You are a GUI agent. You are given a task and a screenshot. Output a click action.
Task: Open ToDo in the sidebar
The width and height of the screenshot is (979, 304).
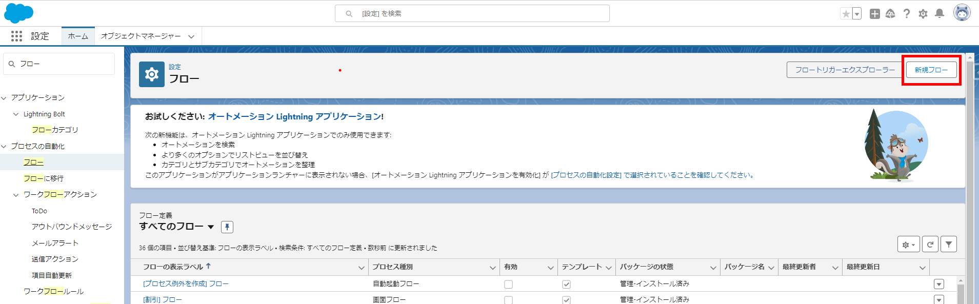coord(39,211)
